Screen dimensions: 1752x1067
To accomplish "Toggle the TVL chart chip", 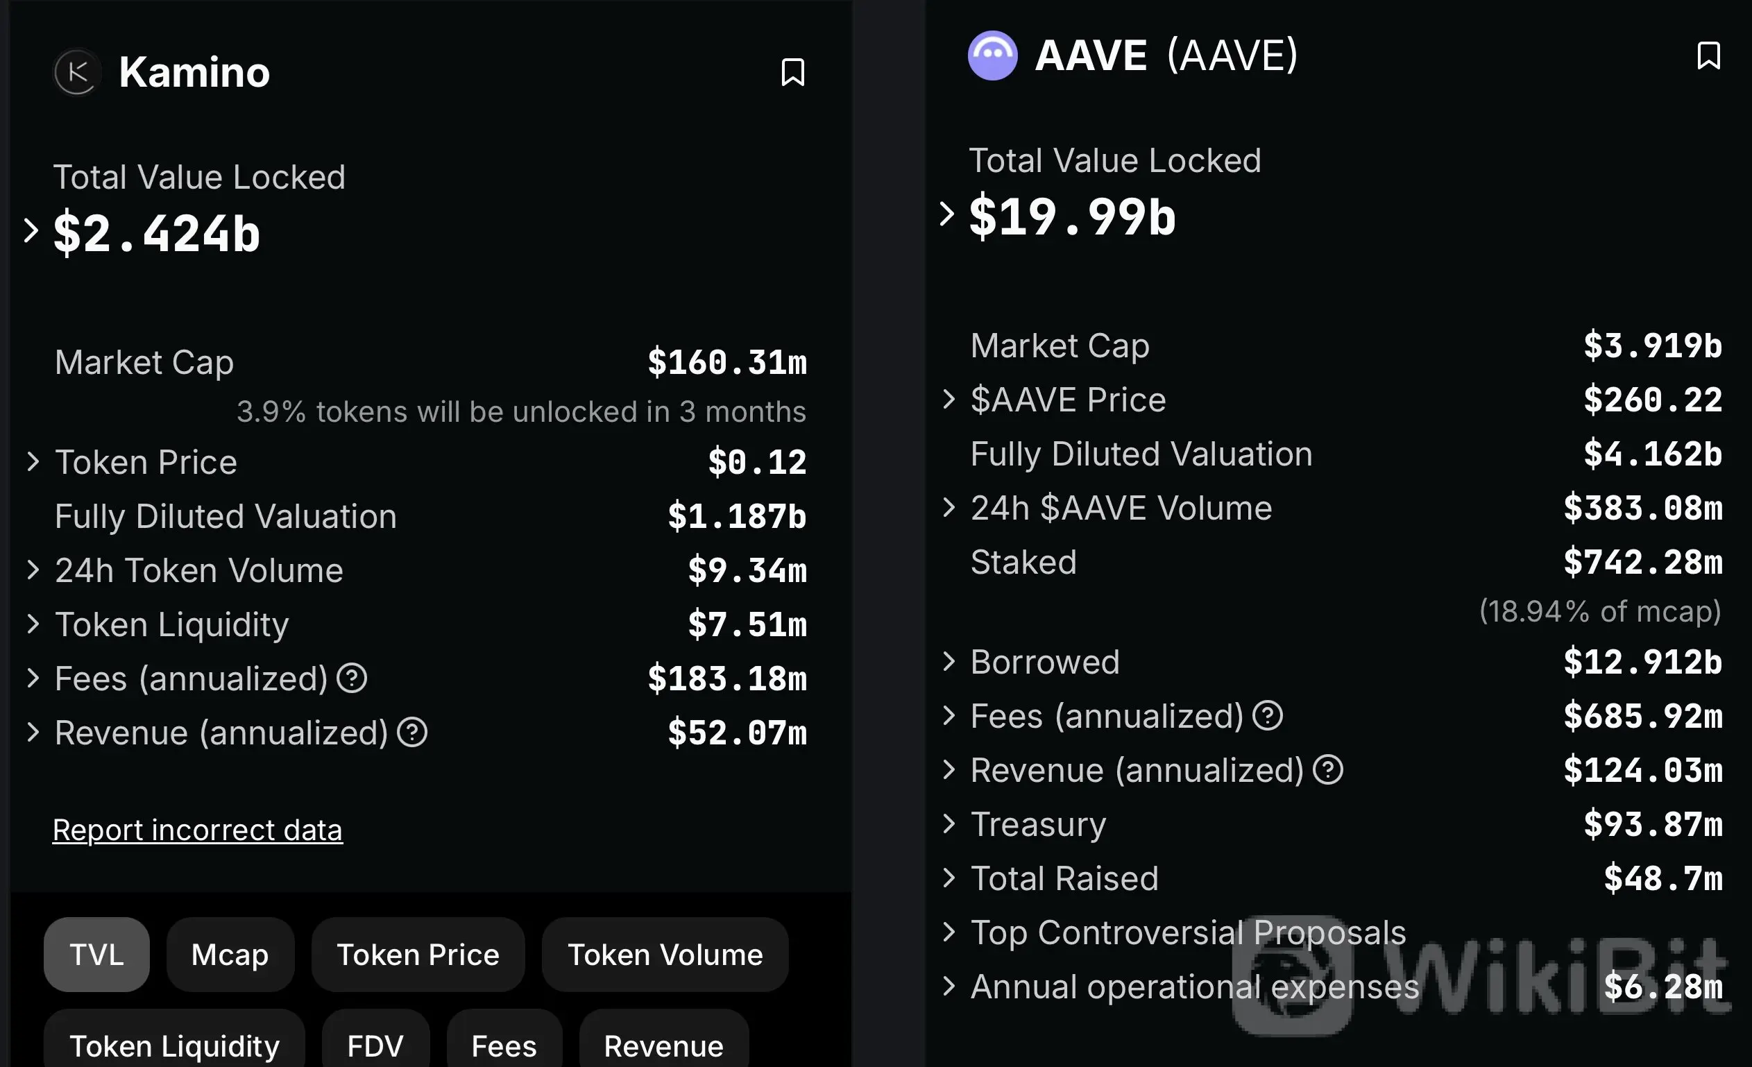I will (96, 955).
